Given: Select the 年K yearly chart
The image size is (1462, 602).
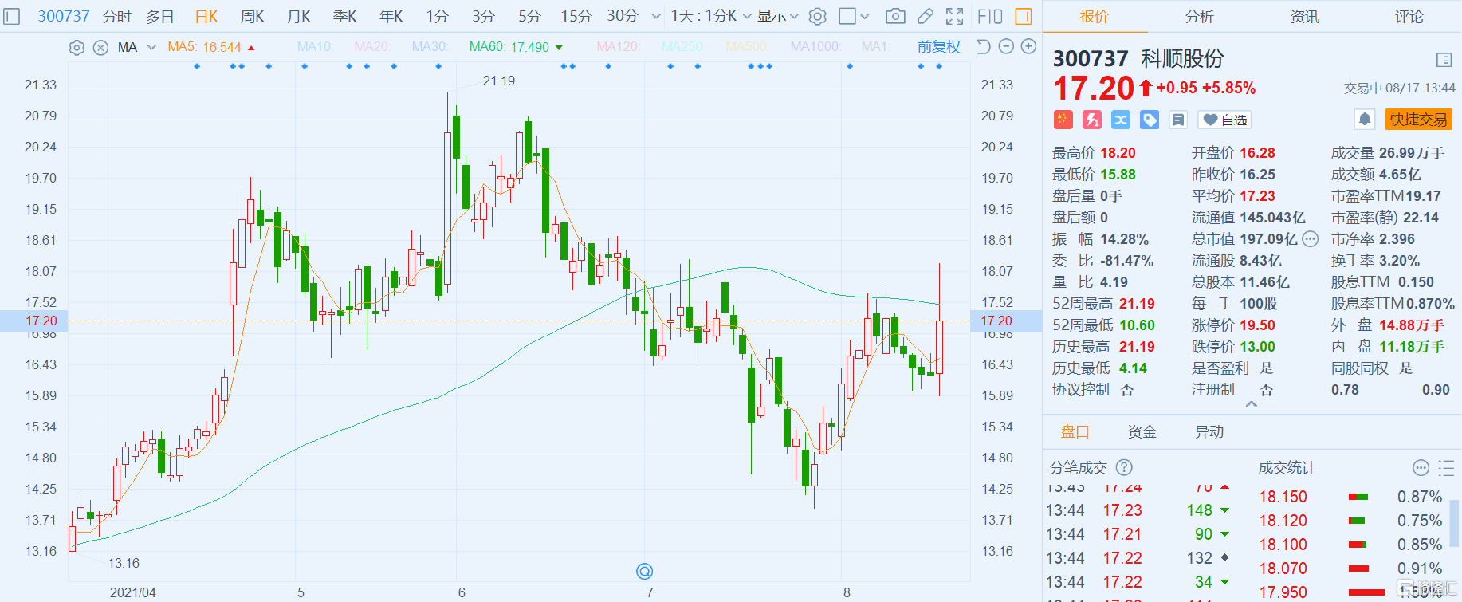Looking at the screenshot, I should tap(391, 16).
